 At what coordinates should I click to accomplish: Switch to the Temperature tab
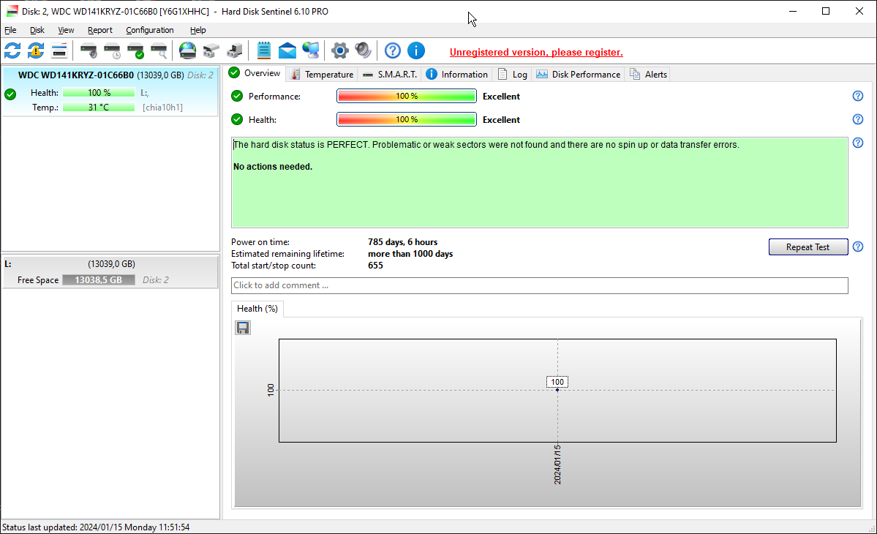322,75
